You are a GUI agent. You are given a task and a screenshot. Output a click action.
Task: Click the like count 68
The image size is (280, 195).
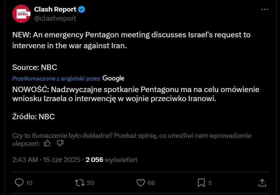151,183
